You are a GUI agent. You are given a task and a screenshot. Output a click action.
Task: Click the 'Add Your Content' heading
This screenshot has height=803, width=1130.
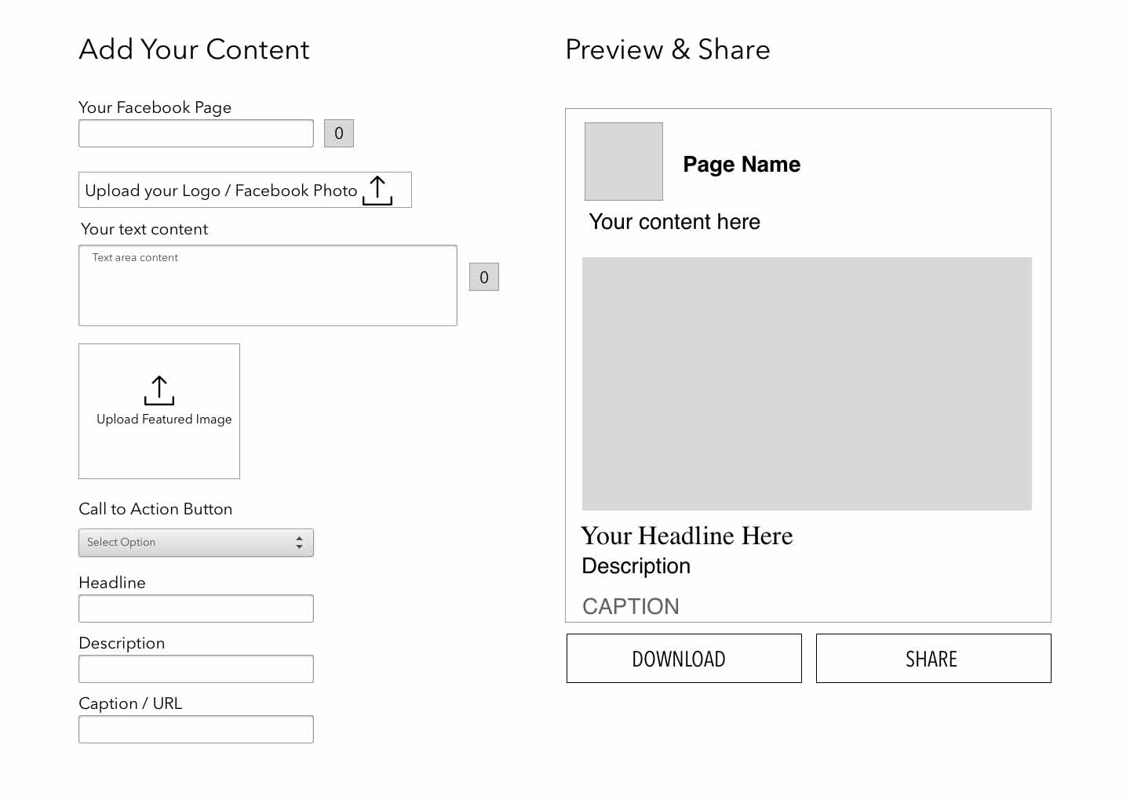(194, 49)
